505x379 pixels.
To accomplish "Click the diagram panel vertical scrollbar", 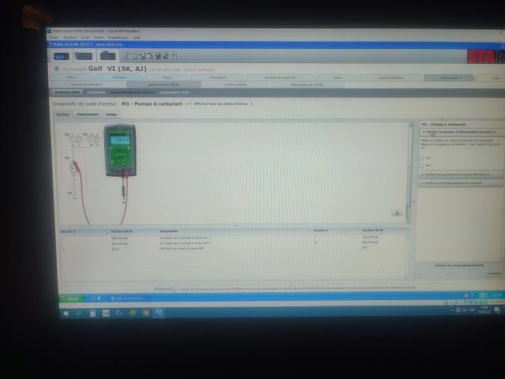I will coord(410,172).
